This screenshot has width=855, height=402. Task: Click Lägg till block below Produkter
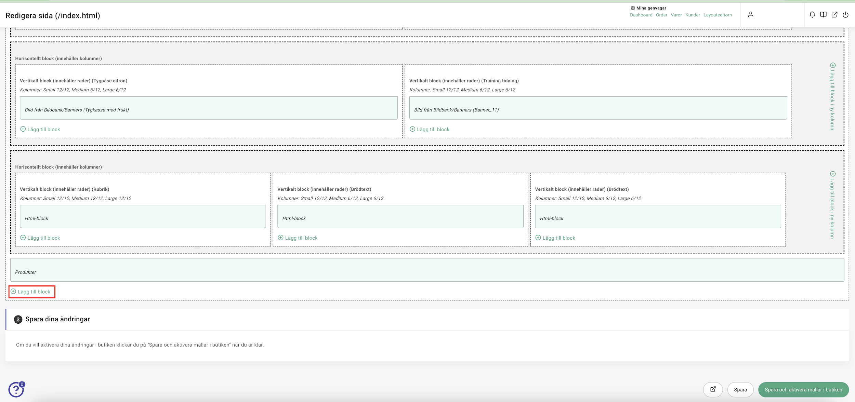click(x=30, y=292)
